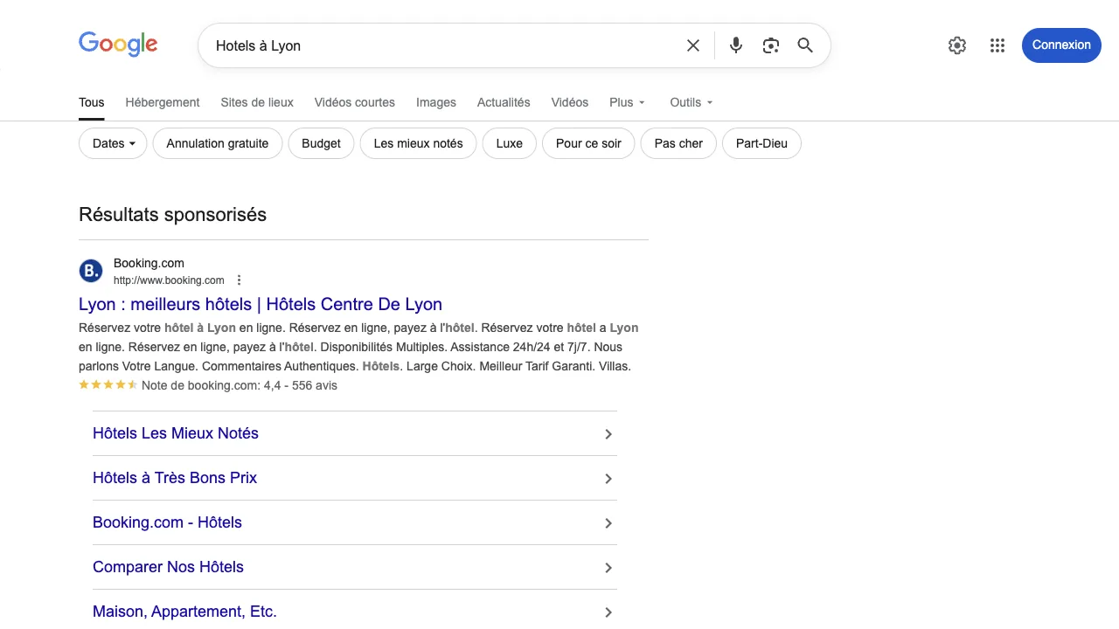
Task: Open quick settings gear icon
Action: (x=957, y=45)
